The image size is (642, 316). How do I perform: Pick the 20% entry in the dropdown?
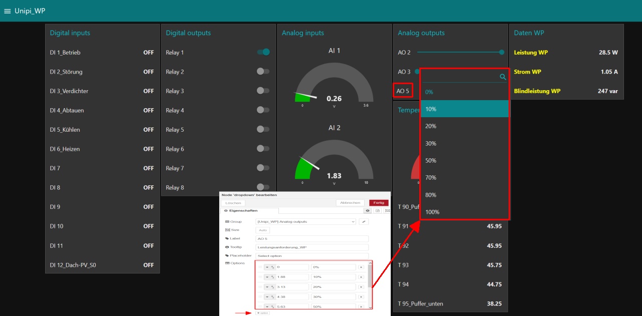pyautogui.click(x=465, y=126)
